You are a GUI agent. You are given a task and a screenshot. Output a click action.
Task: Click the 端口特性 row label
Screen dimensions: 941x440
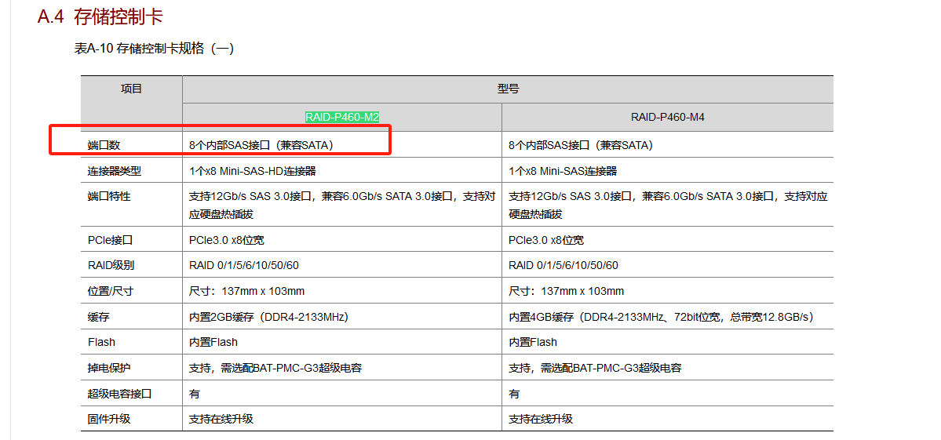(108, 196)
